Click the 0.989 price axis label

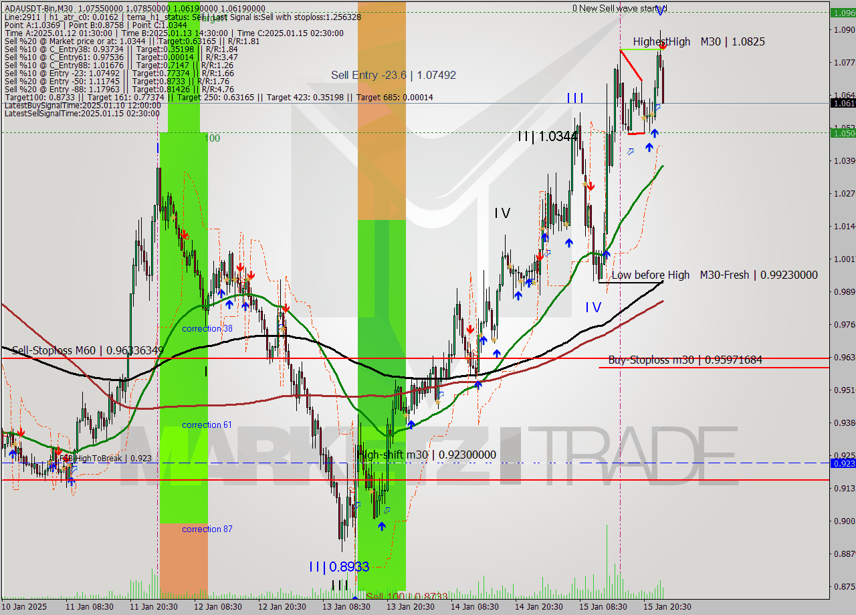pos(843,291)
